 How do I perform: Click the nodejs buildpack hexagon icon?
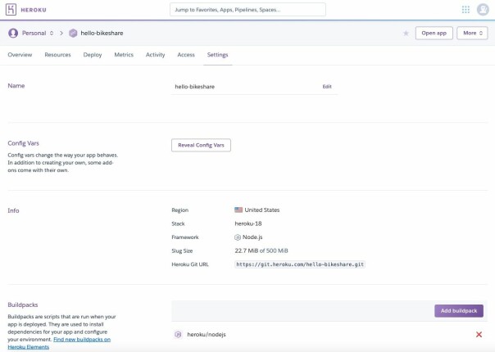[178, 334]
